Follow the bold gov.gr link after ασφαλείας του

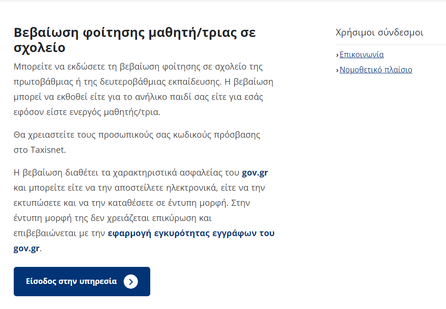click(x=255, y=172)
